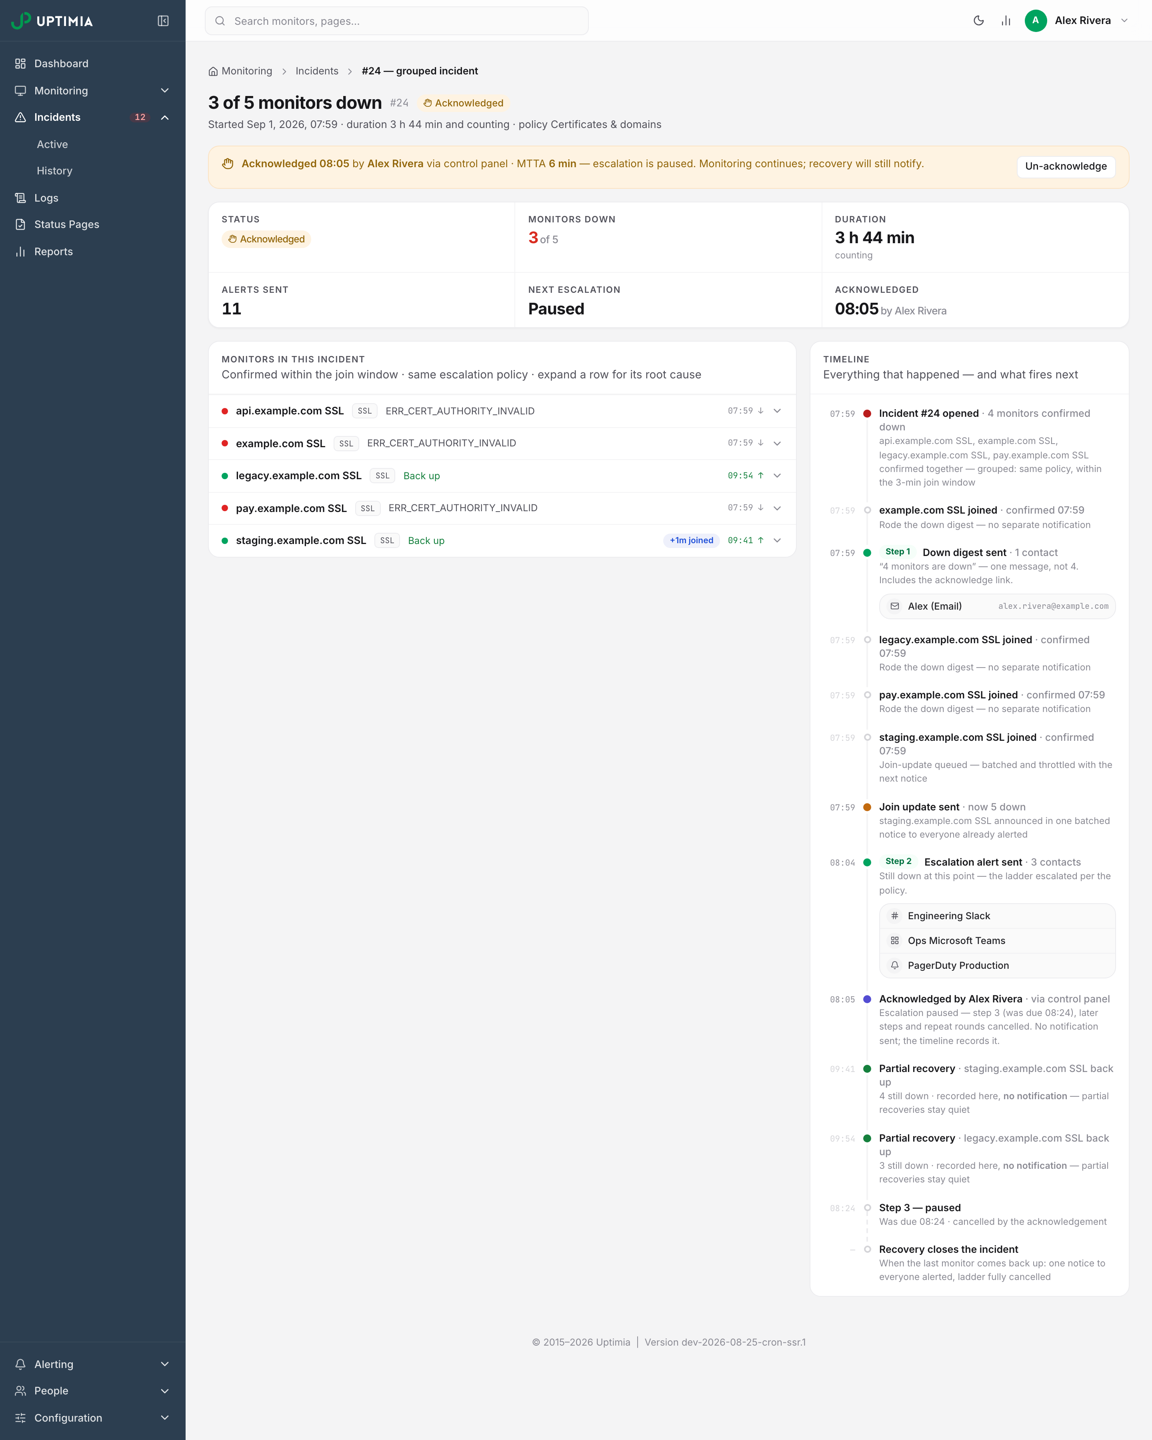Expand the example.com SSL row chevron
The height and width of the screenshot is (1440, 1152).
(x=777, y=444)
